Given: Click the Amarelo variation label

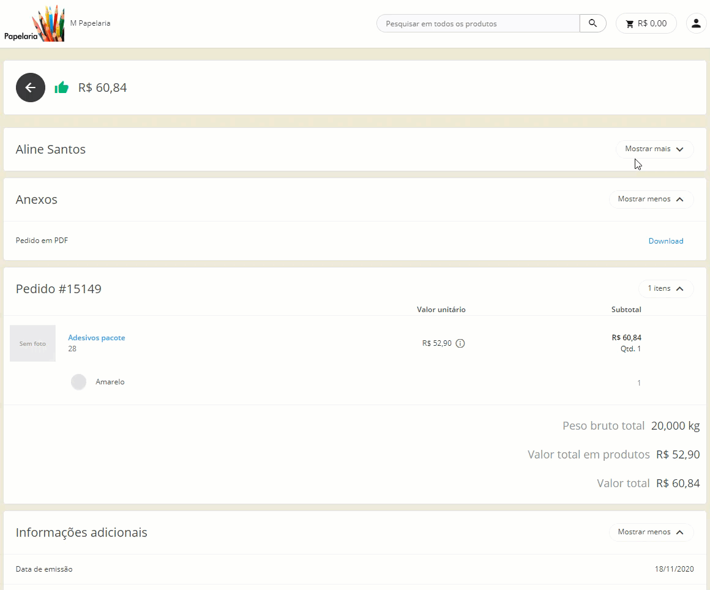Looking at the screenshot, I should (x=110, y=382).
